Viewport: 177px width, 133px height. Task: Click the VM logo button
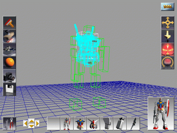pyautogui.click(x=168, y=7)
